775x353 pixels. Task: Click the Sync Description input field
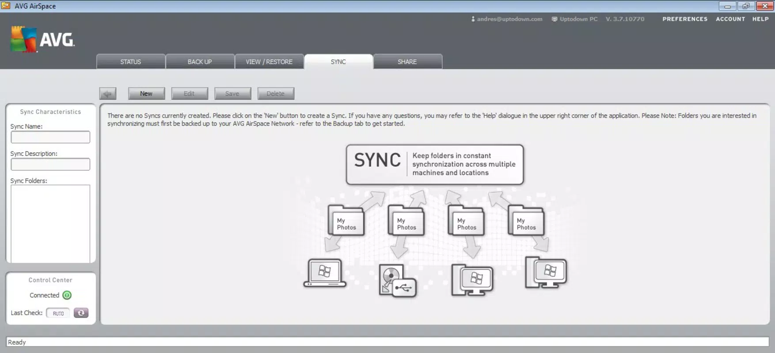(x=50, y=165)
